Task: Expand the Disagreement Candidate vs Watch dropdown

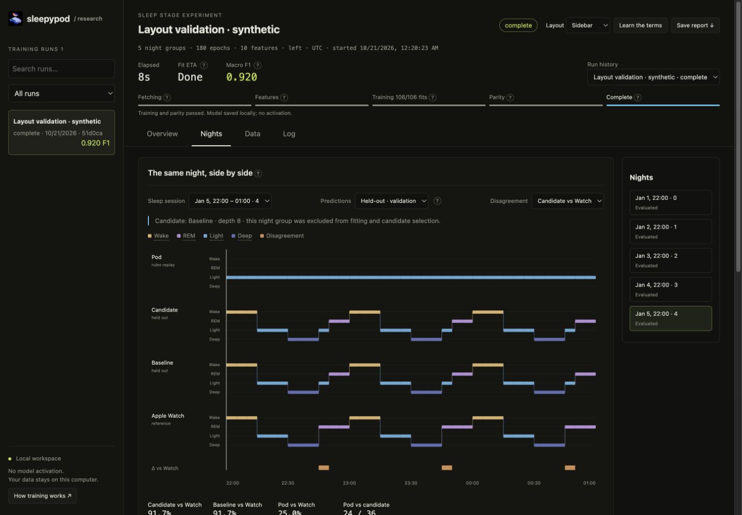Action: click(568, 201)
